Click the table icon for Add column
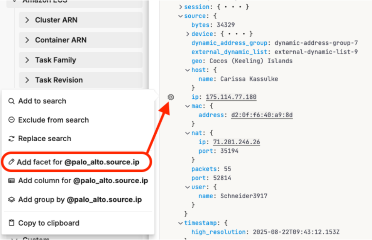Screen dimensions: 372x240 [12, 181]
